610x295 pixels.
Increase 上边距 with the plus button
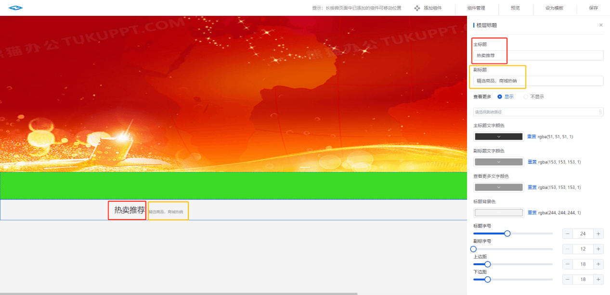(598, 264)
